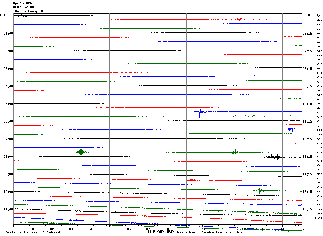
Task: Click the 'CDT' time zone label
Action: tap(3, 15)
